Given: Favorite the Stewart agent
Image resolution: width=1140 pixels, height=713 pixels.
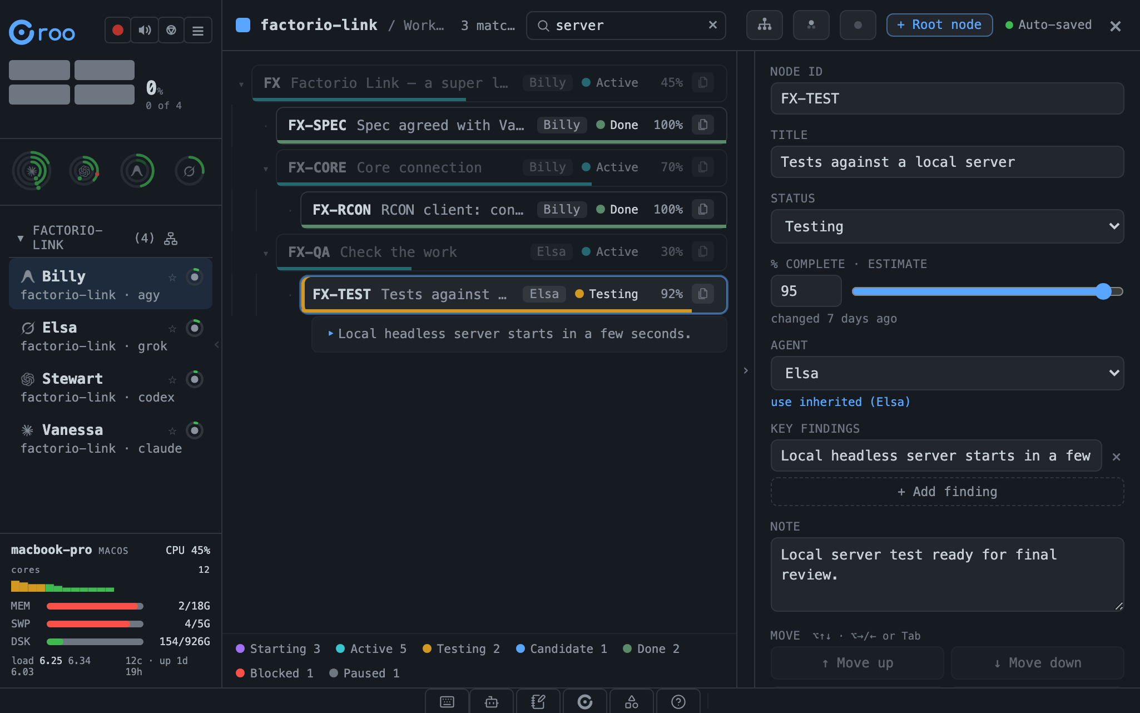Looking at the screenshot, I should pos(172,379).
